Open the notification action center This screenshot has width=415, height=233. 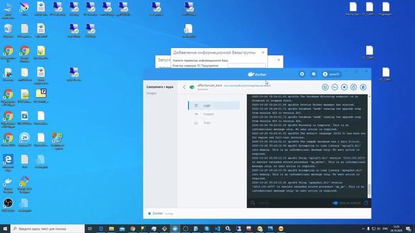click(x=409, y=228)
